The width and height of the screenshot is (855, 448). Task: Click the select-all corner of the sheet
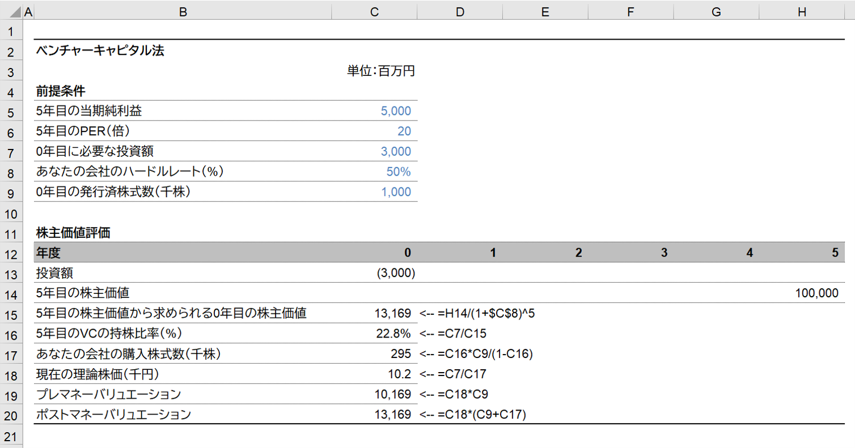(11, 10)
